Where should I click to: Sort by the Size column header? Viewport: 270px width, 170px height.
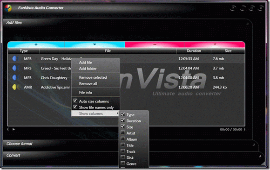pos(228,51)
